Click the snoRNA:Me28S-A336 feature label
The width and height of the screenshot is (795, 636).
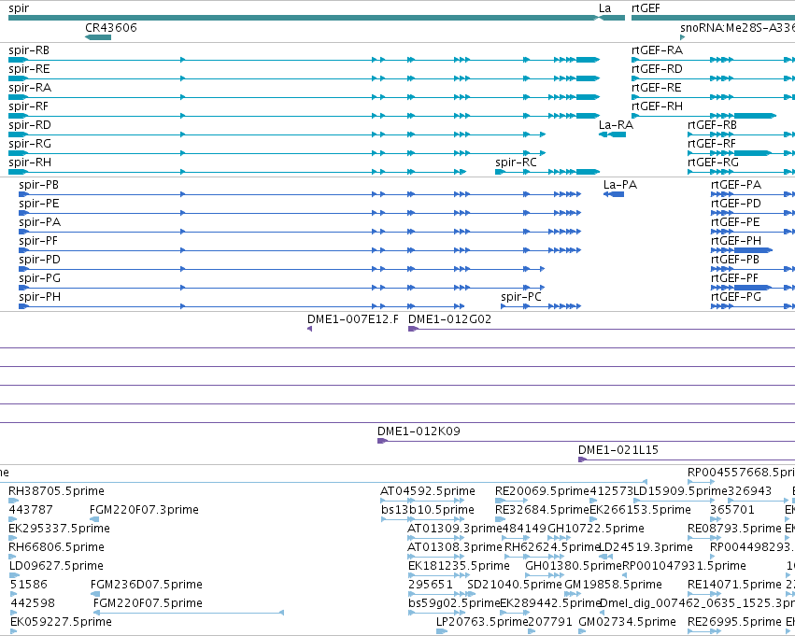737,27
